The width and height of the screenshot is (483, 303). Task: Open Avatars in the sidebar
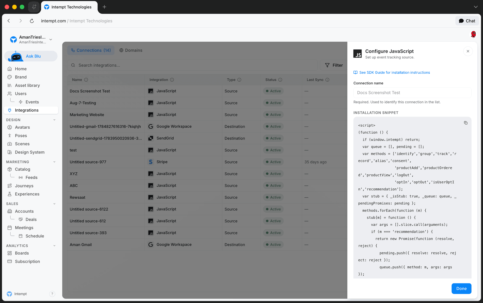[22, 127]
